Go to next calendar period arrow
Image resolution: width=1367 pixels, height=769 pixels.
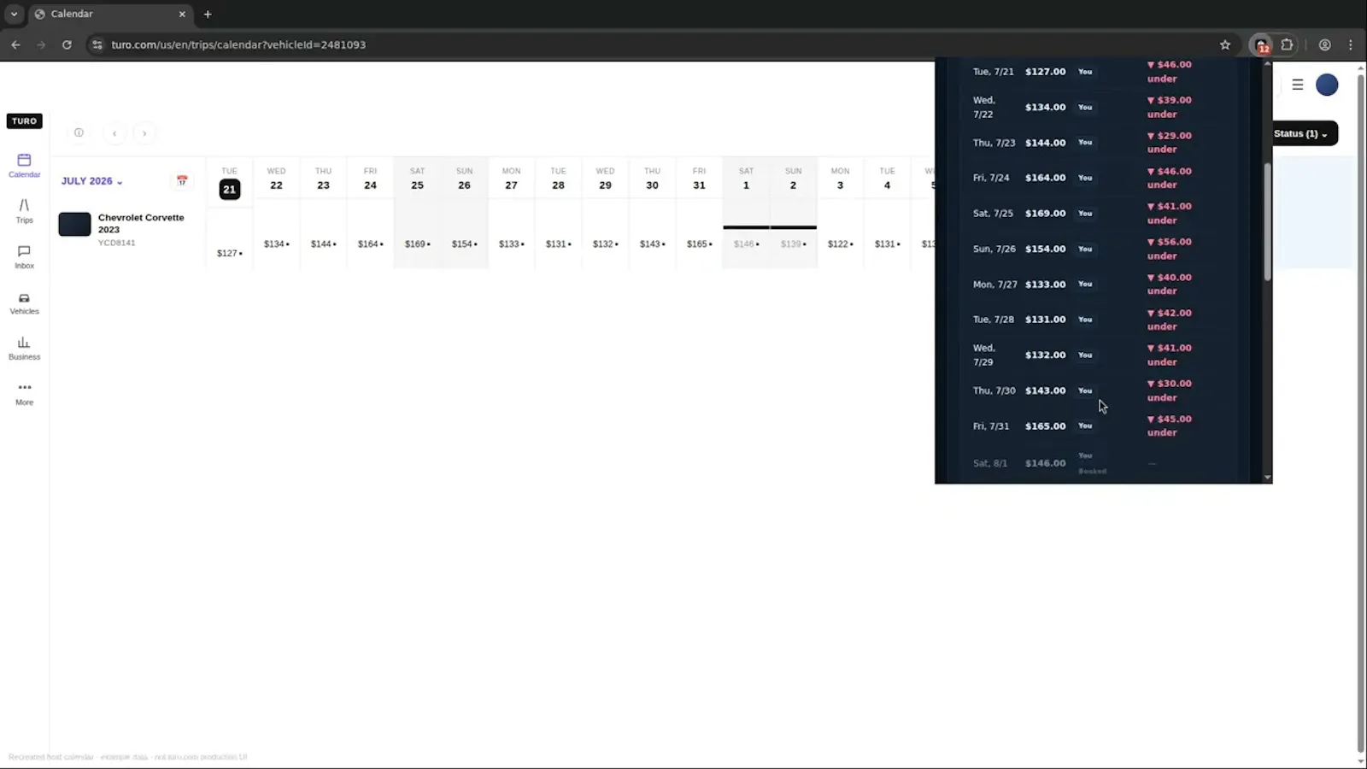(144, 133)
